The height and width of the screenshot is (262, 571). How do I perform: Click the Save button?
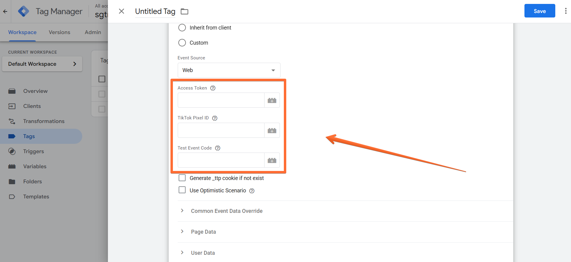point(540,11)
